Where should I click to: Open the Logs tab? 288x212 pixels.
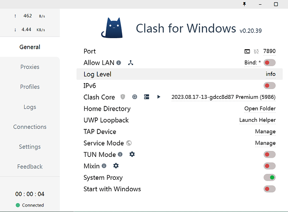pyautogui.click(x=30, y=107)
